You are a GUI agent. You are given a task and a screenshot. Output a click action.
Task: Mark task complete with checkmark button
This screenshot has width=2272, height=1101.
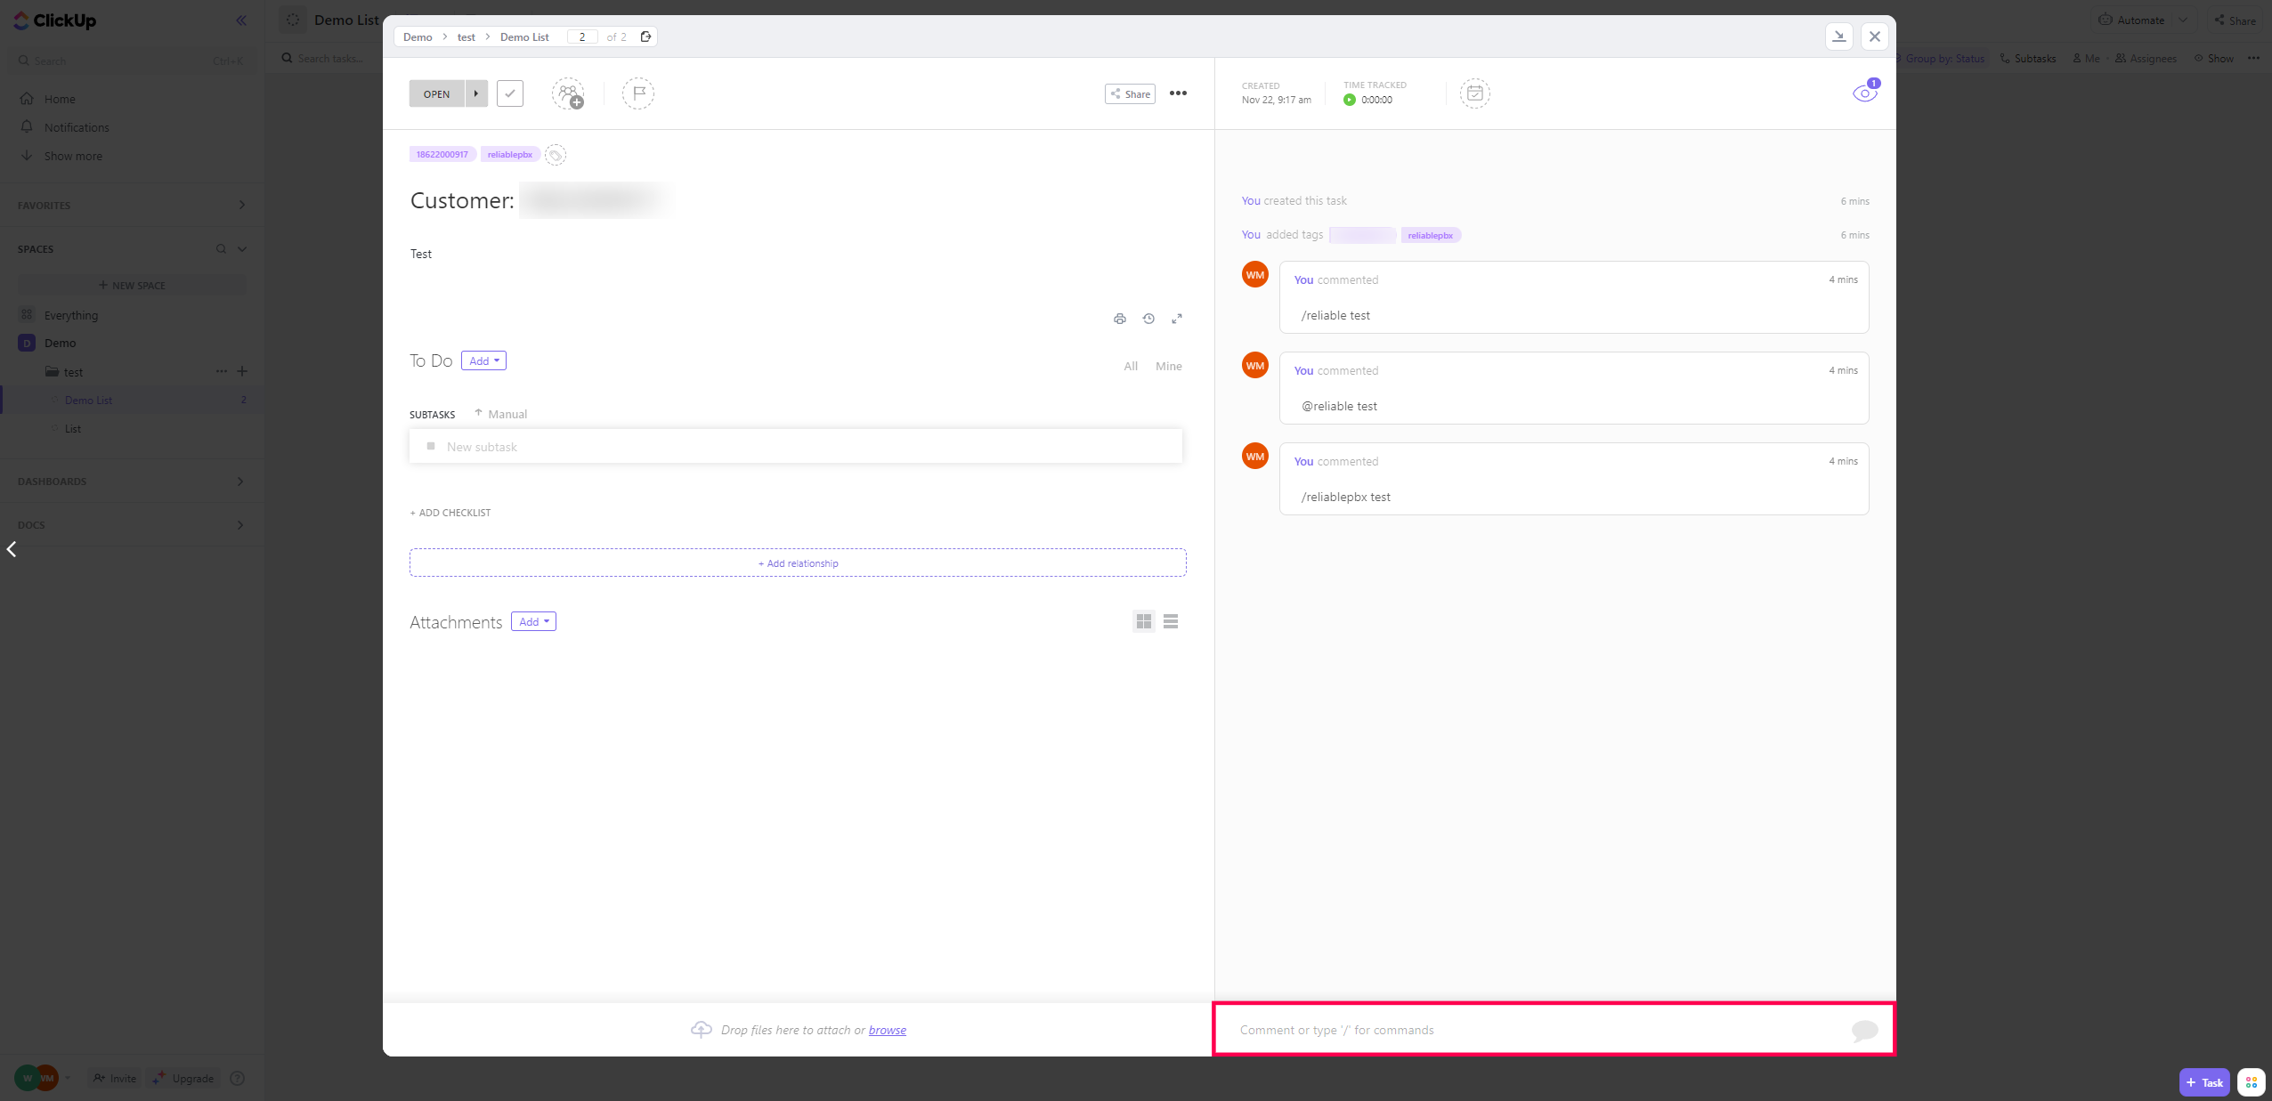(510, 93)
